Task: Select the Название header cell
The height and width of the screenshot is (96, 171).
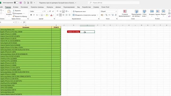Action: pyautogui.click(x=26, y=27)
